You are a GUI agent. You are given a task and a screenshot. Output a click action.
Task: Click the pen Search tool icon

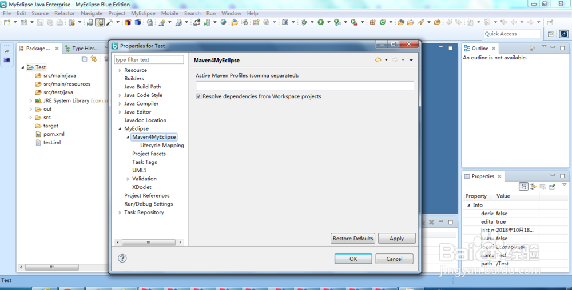[x=420, y=22]
